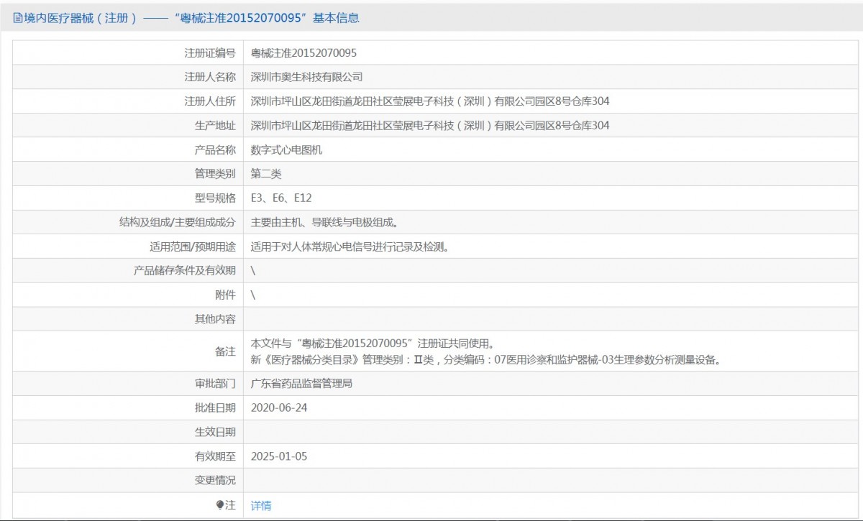Click the page title 境内医疗器械（注册）基本信息
The height and width of the screenshot is (521, 863).
191,19
